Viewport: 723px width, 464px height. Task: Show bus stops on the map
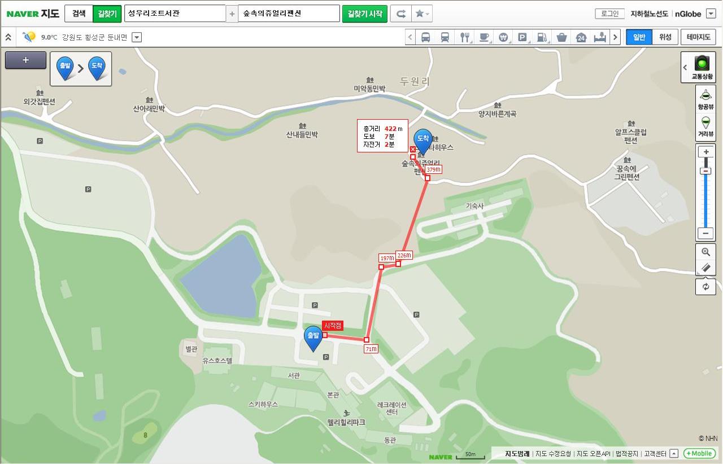pyautogui.click(x=426, y=37)
